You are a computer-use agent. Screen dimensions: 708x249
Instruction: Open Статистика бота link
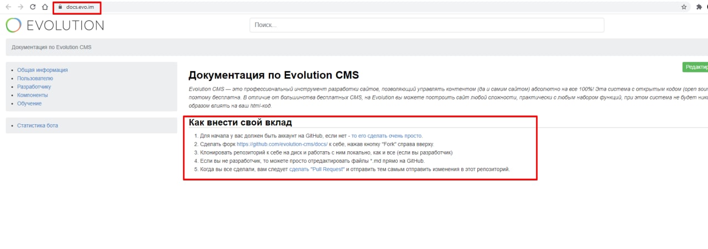pos(38,125)
